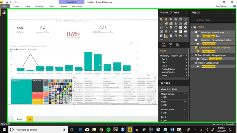Remove Tier 3 from Values
Screen dimensions: 237x133
point(186,66)
